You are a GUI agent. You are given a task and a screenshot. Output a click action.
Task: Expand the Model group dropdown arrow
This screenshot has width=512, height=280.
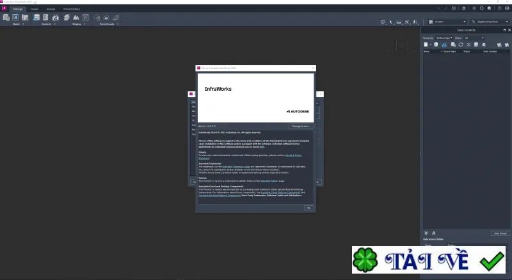pos(23,24)
